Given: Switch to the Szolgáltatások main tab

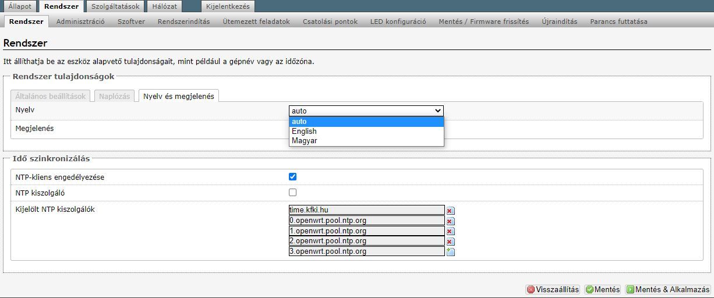Looking at the screenshot, I should click(115, 6).
